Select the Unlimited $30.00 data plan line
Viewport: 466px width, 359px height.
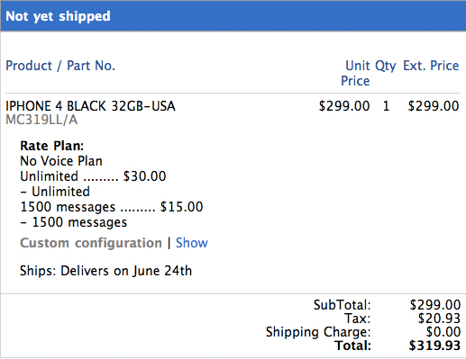(x=93, y=176)
